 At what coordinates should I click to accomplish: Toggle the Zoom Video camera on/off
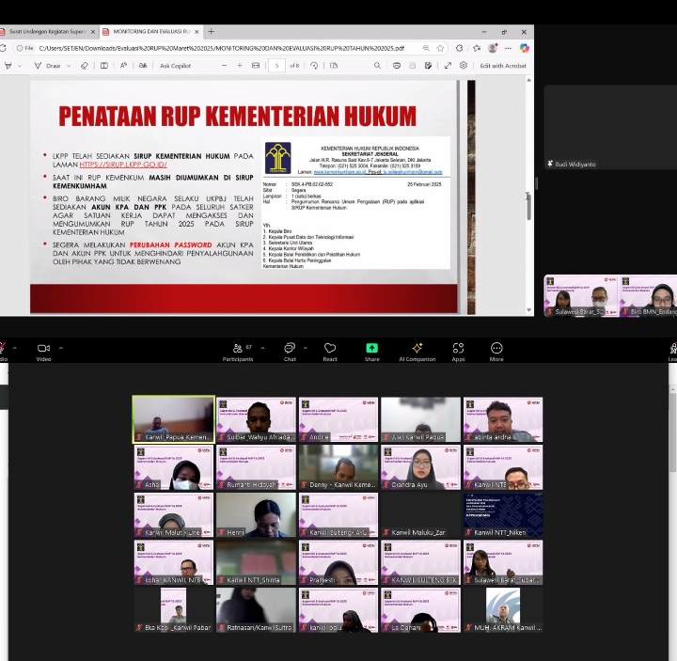click(43, 351)
